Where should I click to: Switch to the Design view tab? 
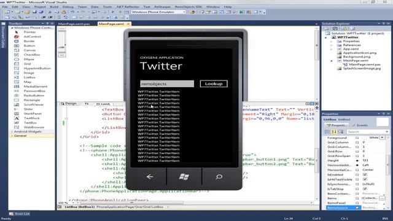(x=69, y=104)
